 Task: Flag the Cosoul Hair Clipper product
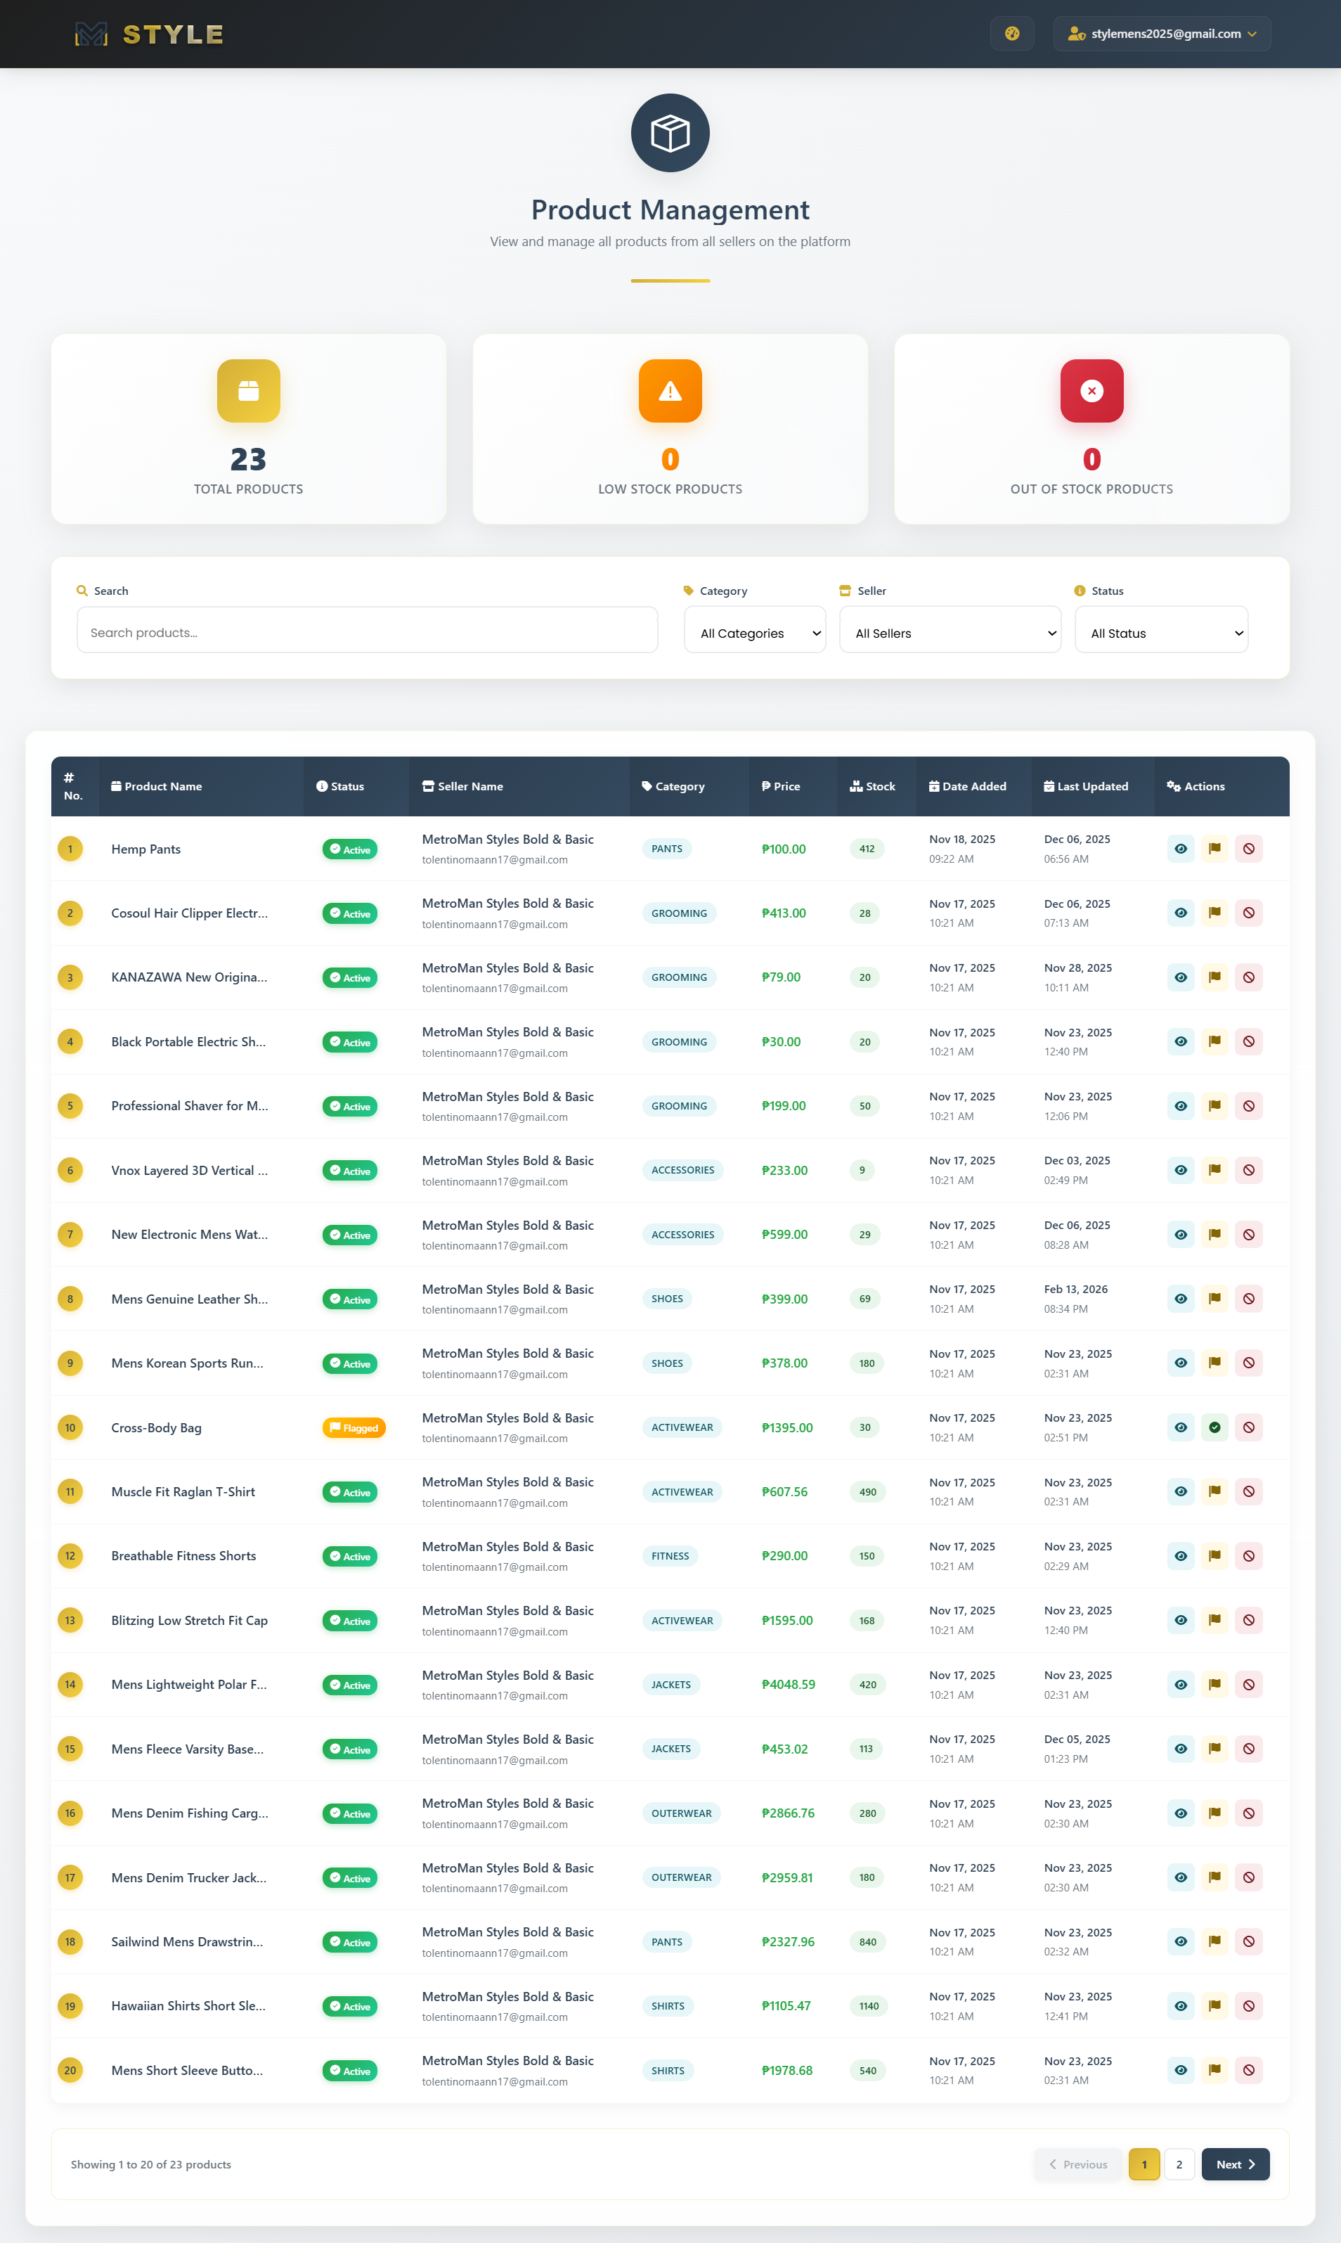pyautogui.click(x=1214, y=913)
